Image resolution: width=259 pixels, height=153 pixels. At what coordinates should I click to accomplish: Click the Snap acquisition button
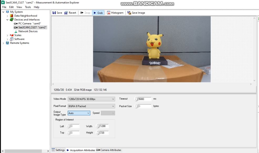(85, 13)
